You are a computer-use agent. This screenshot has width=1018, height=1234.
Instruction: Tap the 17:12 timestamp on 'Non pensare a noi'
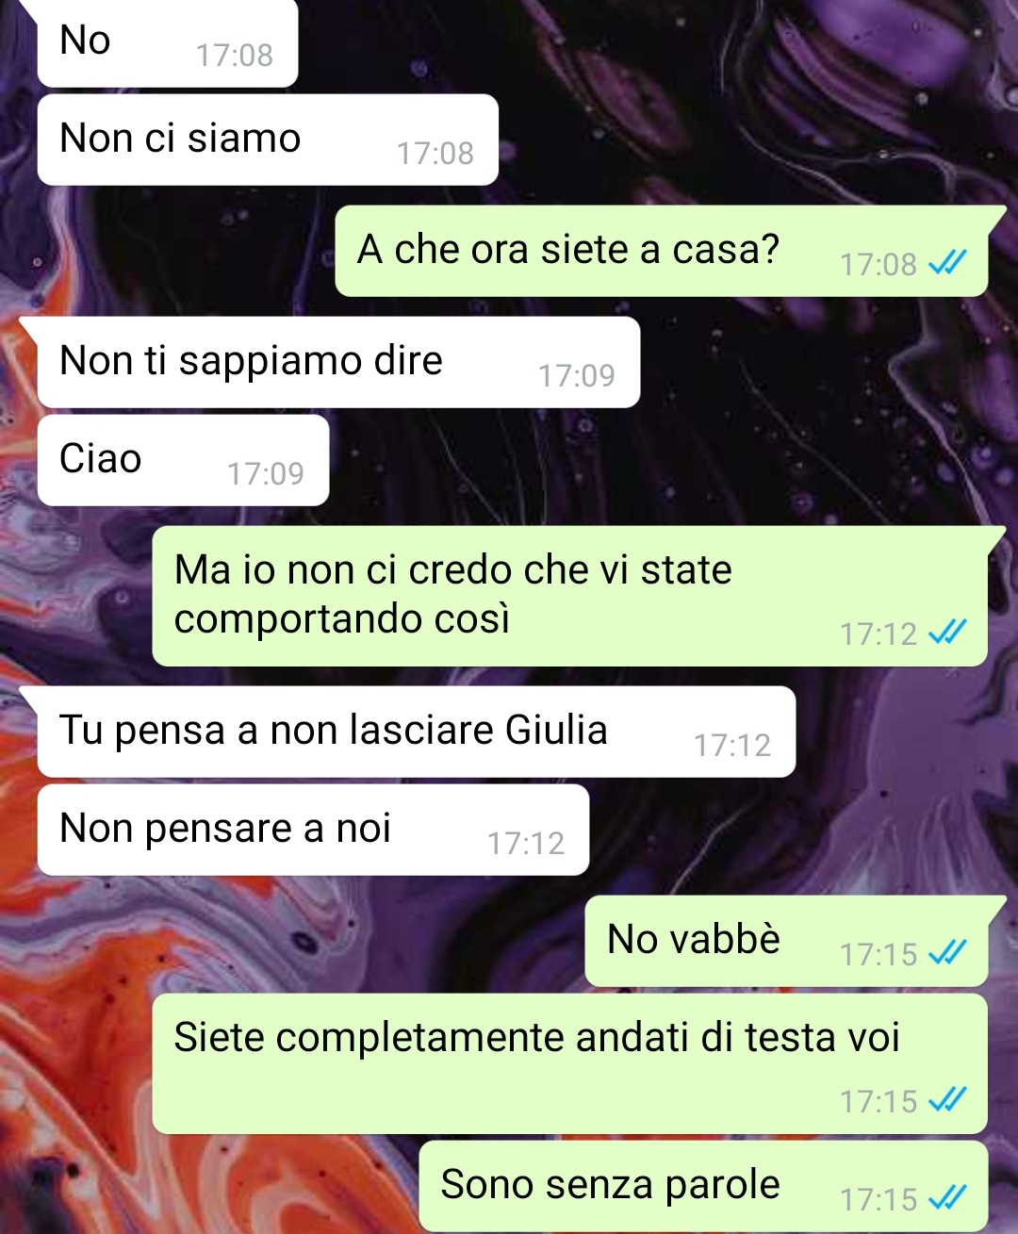point(526,843)
